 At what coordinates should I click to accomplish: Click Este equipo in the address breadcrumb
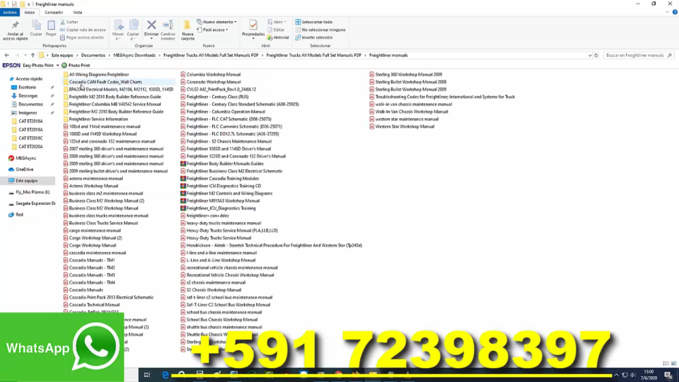pos(62,56)
